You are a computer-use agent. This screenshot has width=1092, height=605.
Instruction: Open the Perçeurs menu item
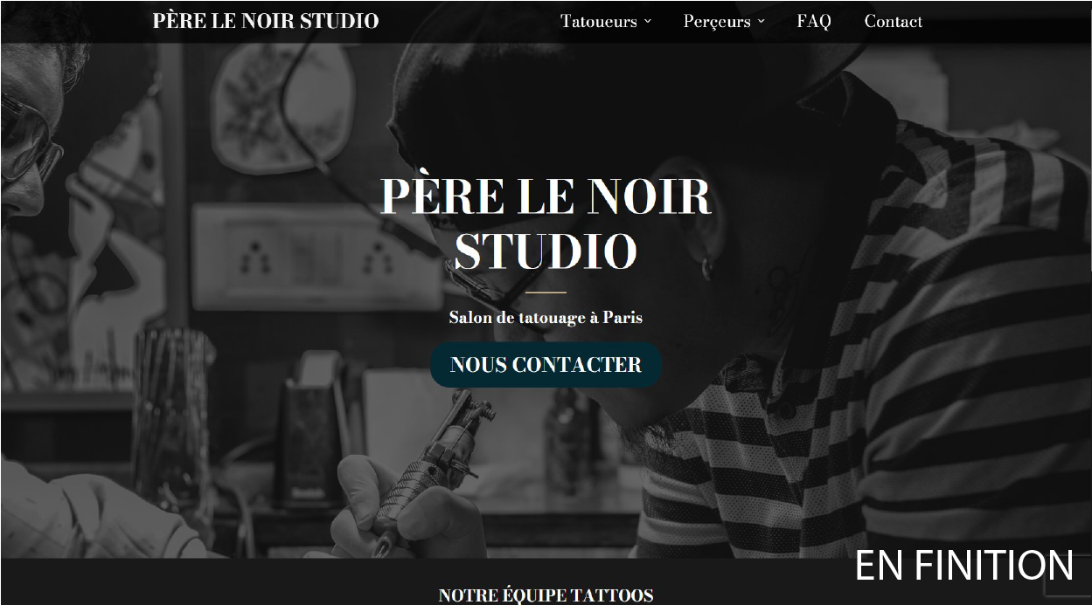coord(717,22)
